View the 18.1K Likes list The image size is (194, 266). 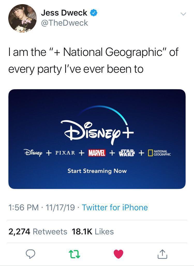pos(93,231)
